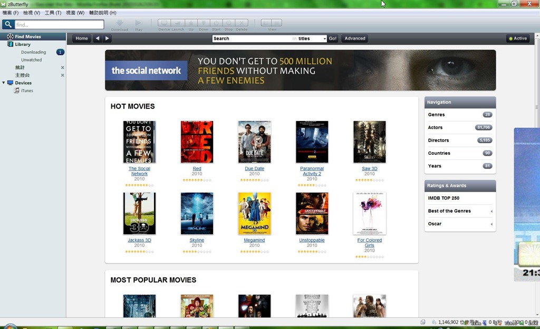The height and width of the screenshot is (329, 540).
Task: Click the browser forward arrow
Action: (x=107, y=38)
